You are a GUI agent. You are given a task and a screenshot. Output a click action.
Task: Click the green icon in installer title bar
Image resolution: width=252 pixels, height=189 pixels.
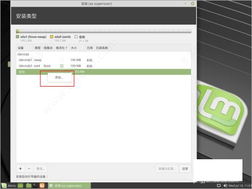click(193, 4)
